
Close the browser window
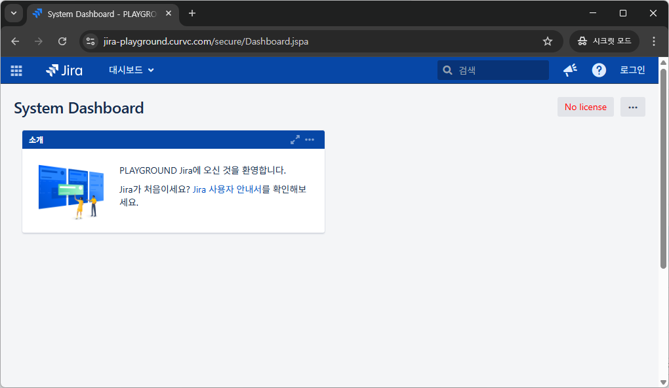click(x=653, y=13)
